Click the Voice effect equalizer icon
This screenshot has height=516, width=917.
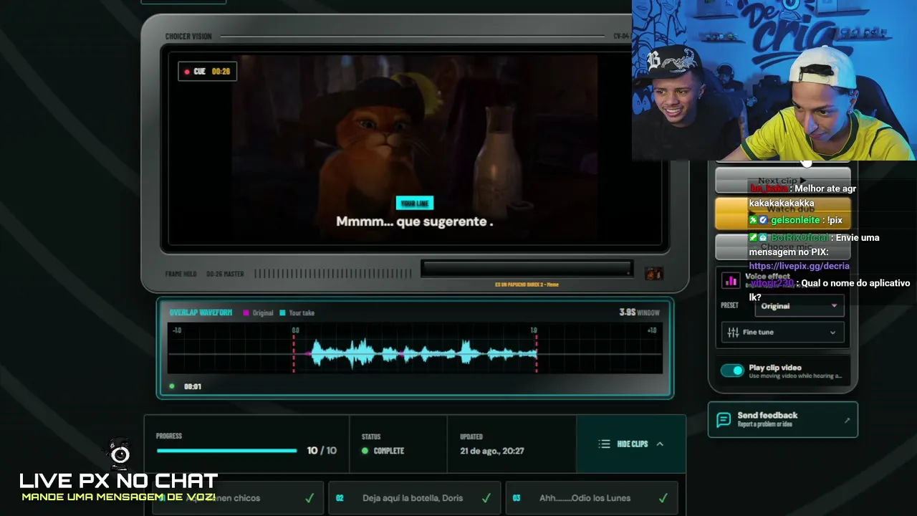pos(731,280)
